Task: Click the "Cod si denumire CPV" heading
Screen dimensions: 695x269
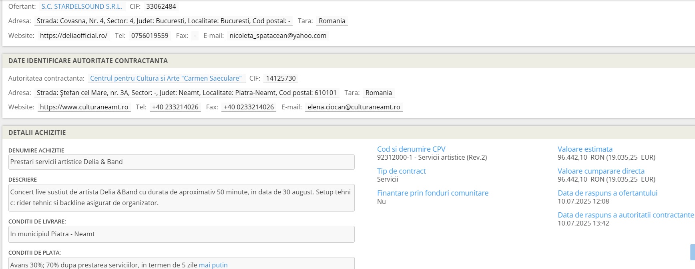Action: pyautogui.click(x=411, y=149)
